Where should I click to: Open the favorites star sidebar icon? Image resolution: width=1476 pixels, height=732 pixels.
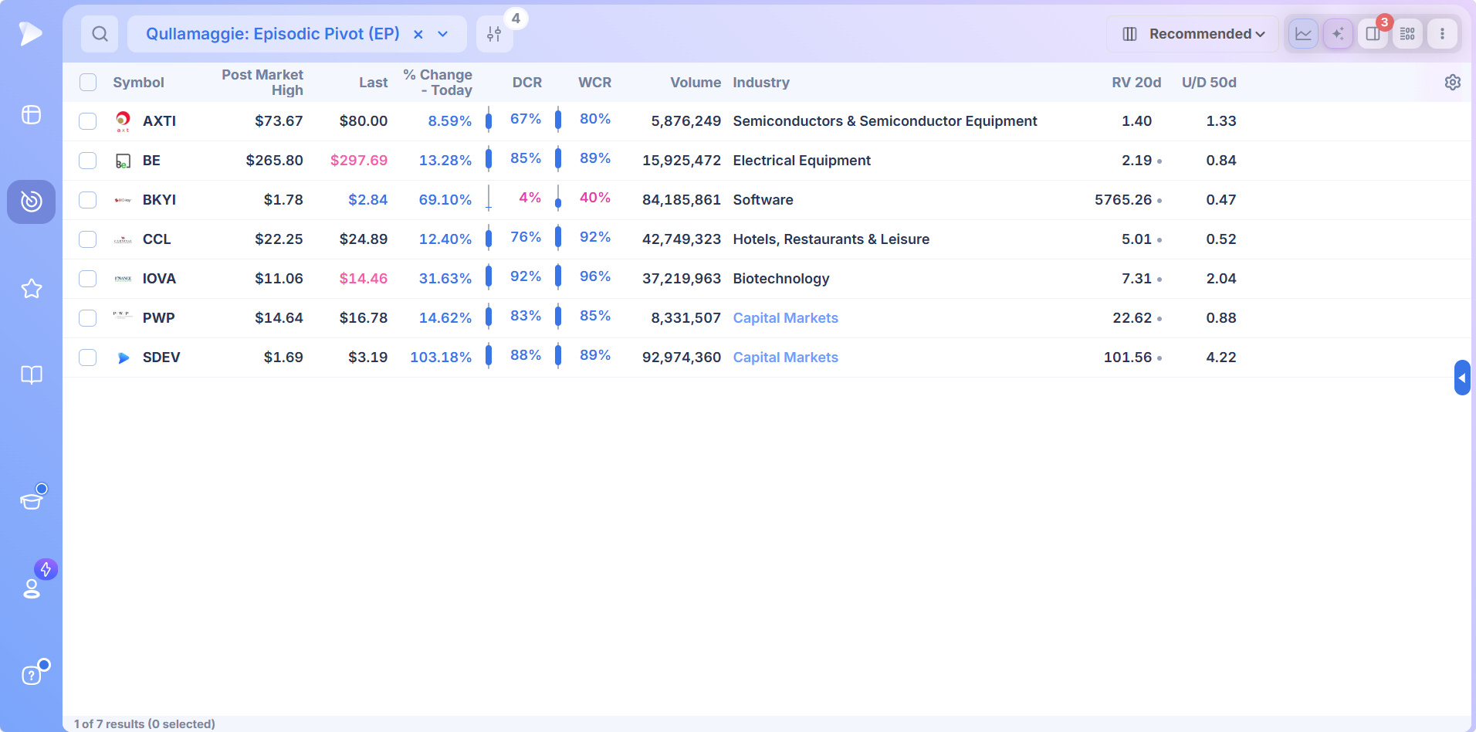tap(31, 289)
